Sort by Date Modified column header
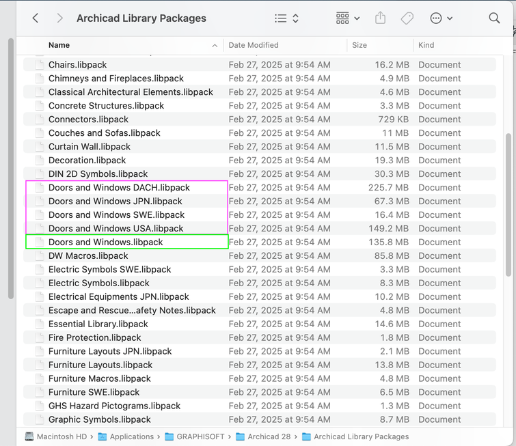The height and width of the screenshot is (446, 516). [254, 45]
